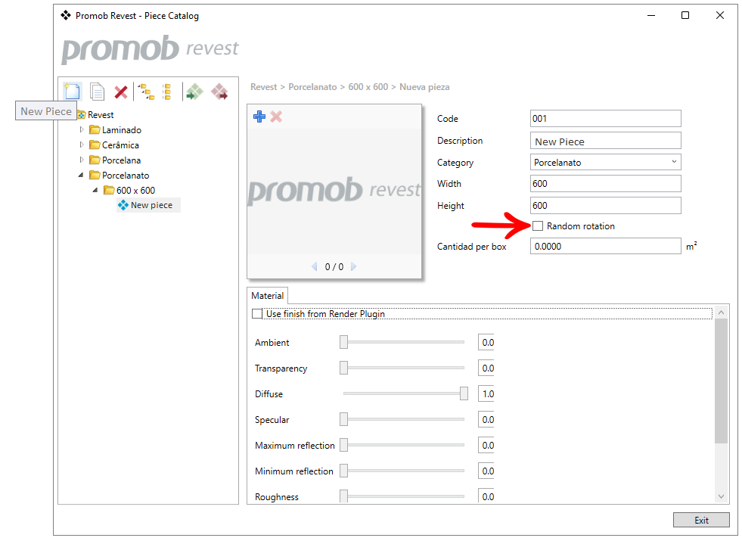Click the collapse tree list toolbar icon
This screenshot has height=541, width=742.
pos(166,92)
